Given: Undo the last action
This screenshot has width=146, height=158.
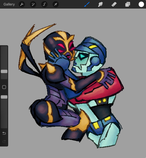Looking at the screenshot, I should (x=4, y=133).
